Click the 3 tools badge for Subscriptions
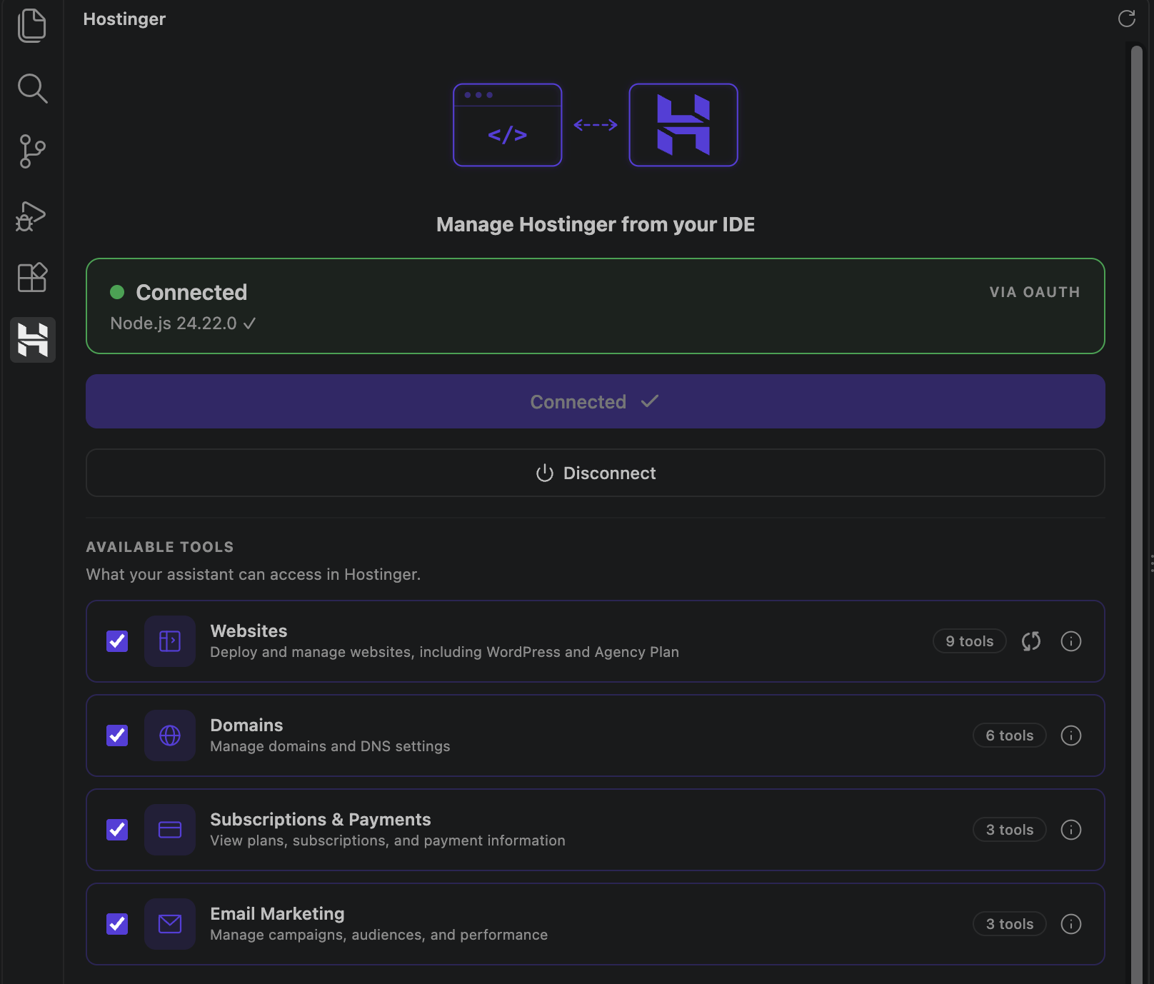The width and height of the screenshot is (1154, 984). 1010,830
